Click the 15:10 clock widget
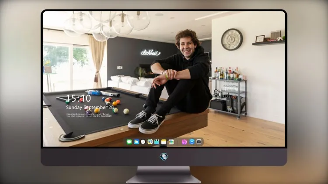The image size is (328, 184). coord(78,98)
